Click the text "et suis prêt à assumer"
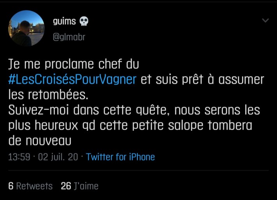Image resolution: width=277 pixels, height=200 pixels. pyautogui.click(x=202, y=79)
